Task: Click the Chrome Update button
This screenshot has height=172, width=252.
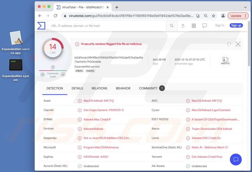Action: click(x=236, y=16)
